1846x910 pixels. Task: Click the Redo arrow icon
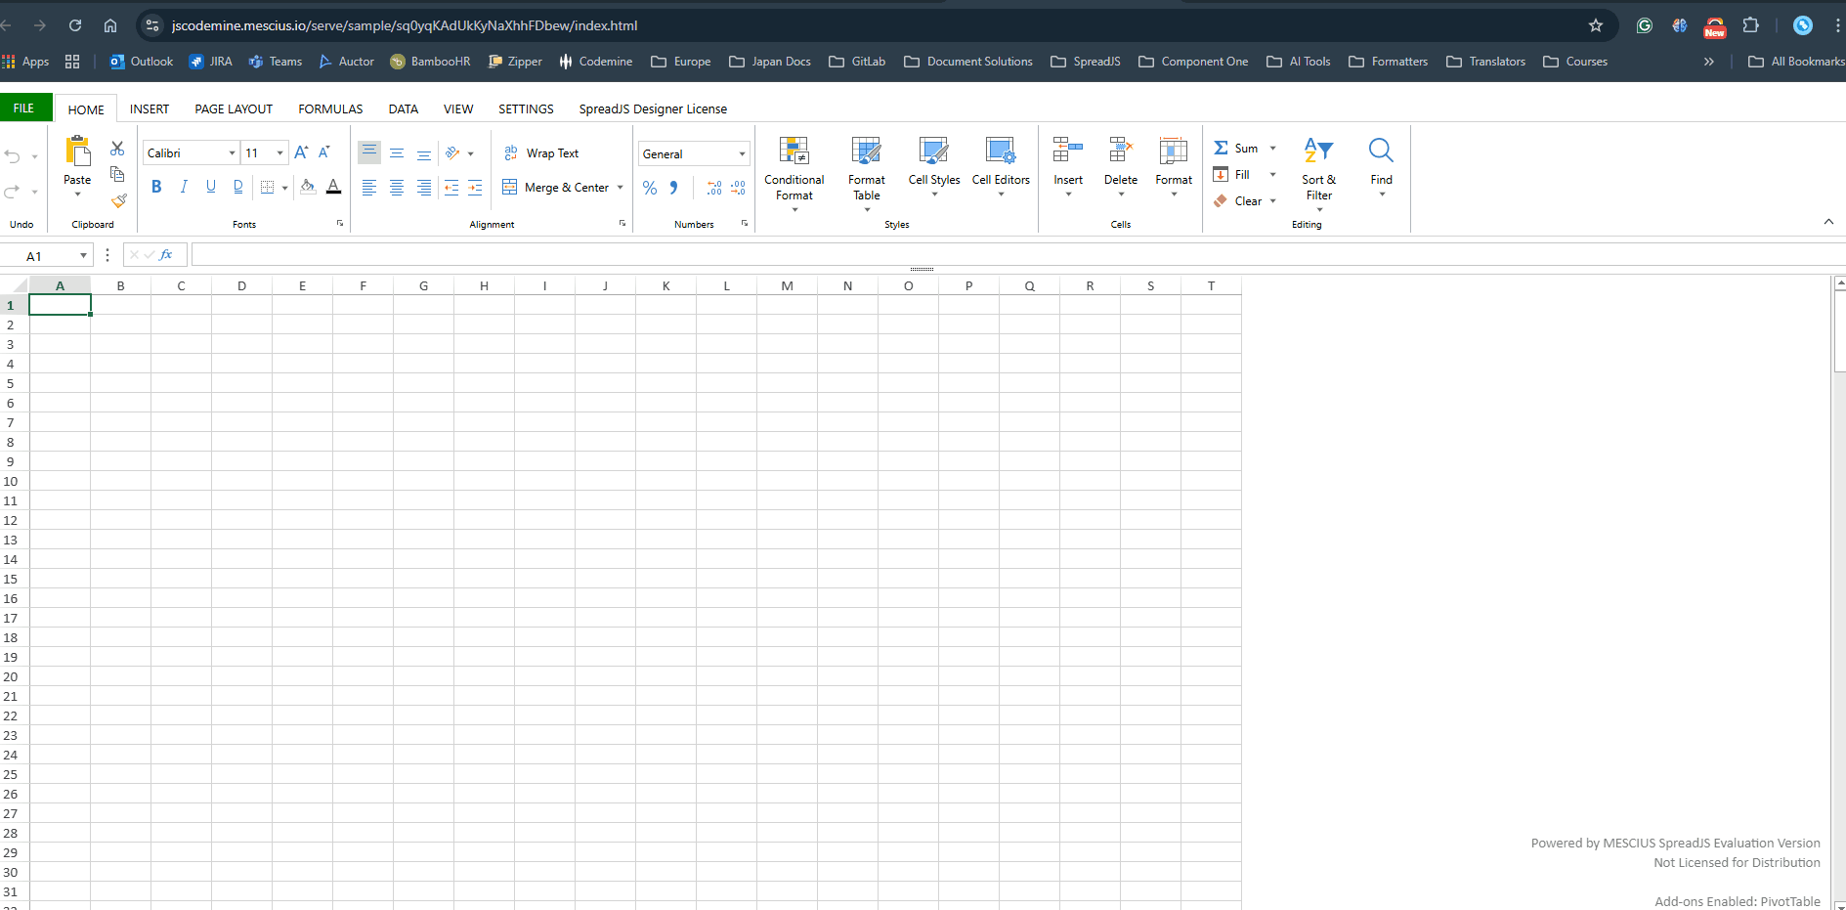point(13,191)
